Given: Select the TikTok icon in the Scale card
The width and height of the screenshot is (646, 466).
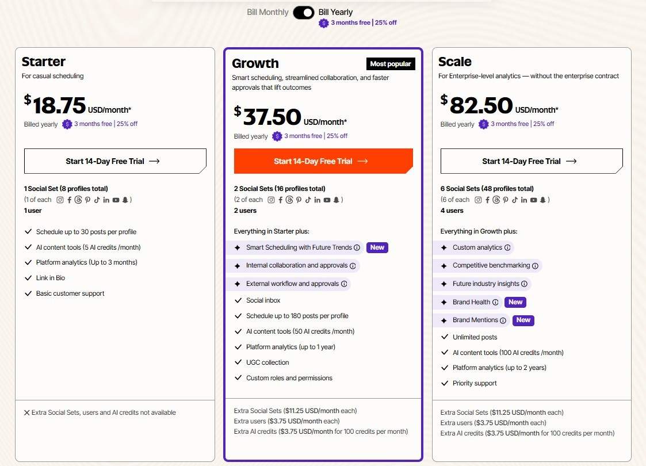Looking at the screenshot, I should 515,200.
